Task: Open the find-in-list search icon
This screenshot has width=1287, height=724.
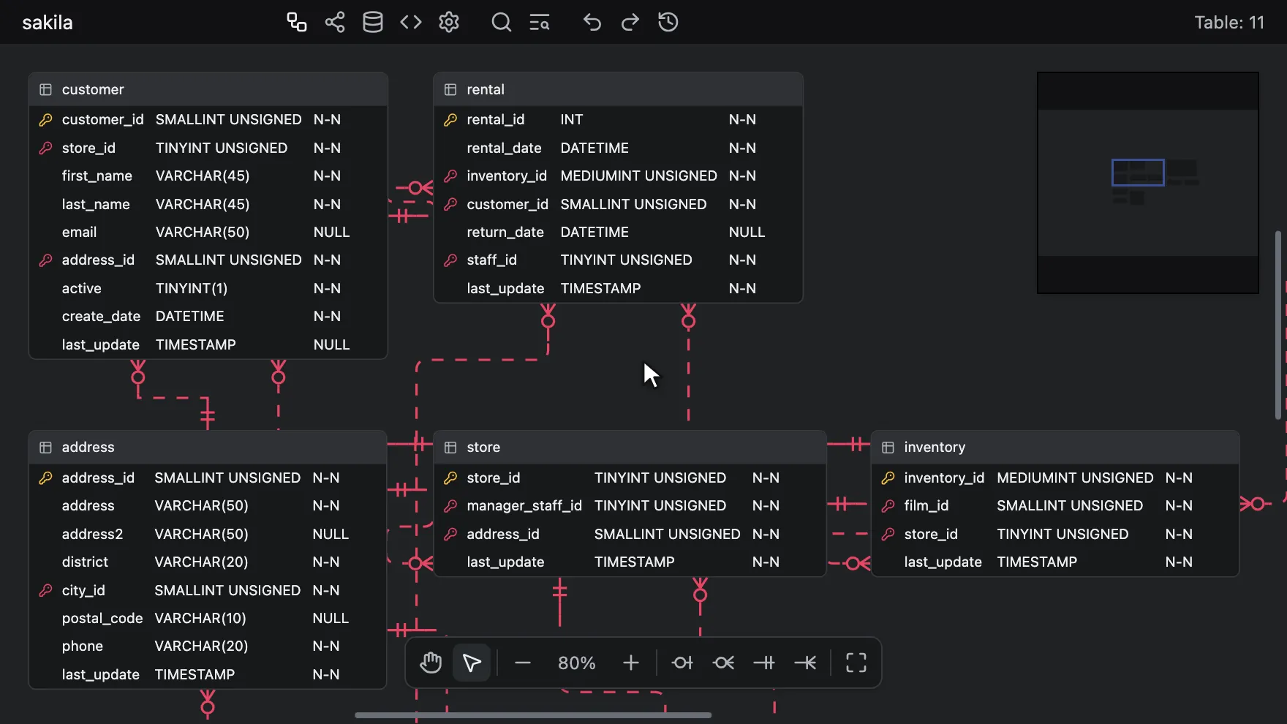Action: pos(540,22)
